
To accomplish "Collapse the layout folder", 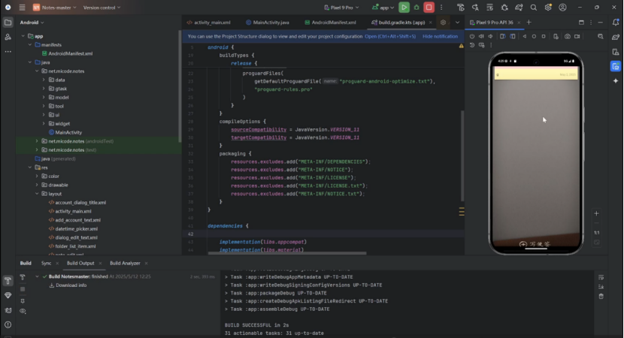I will 37,194.
